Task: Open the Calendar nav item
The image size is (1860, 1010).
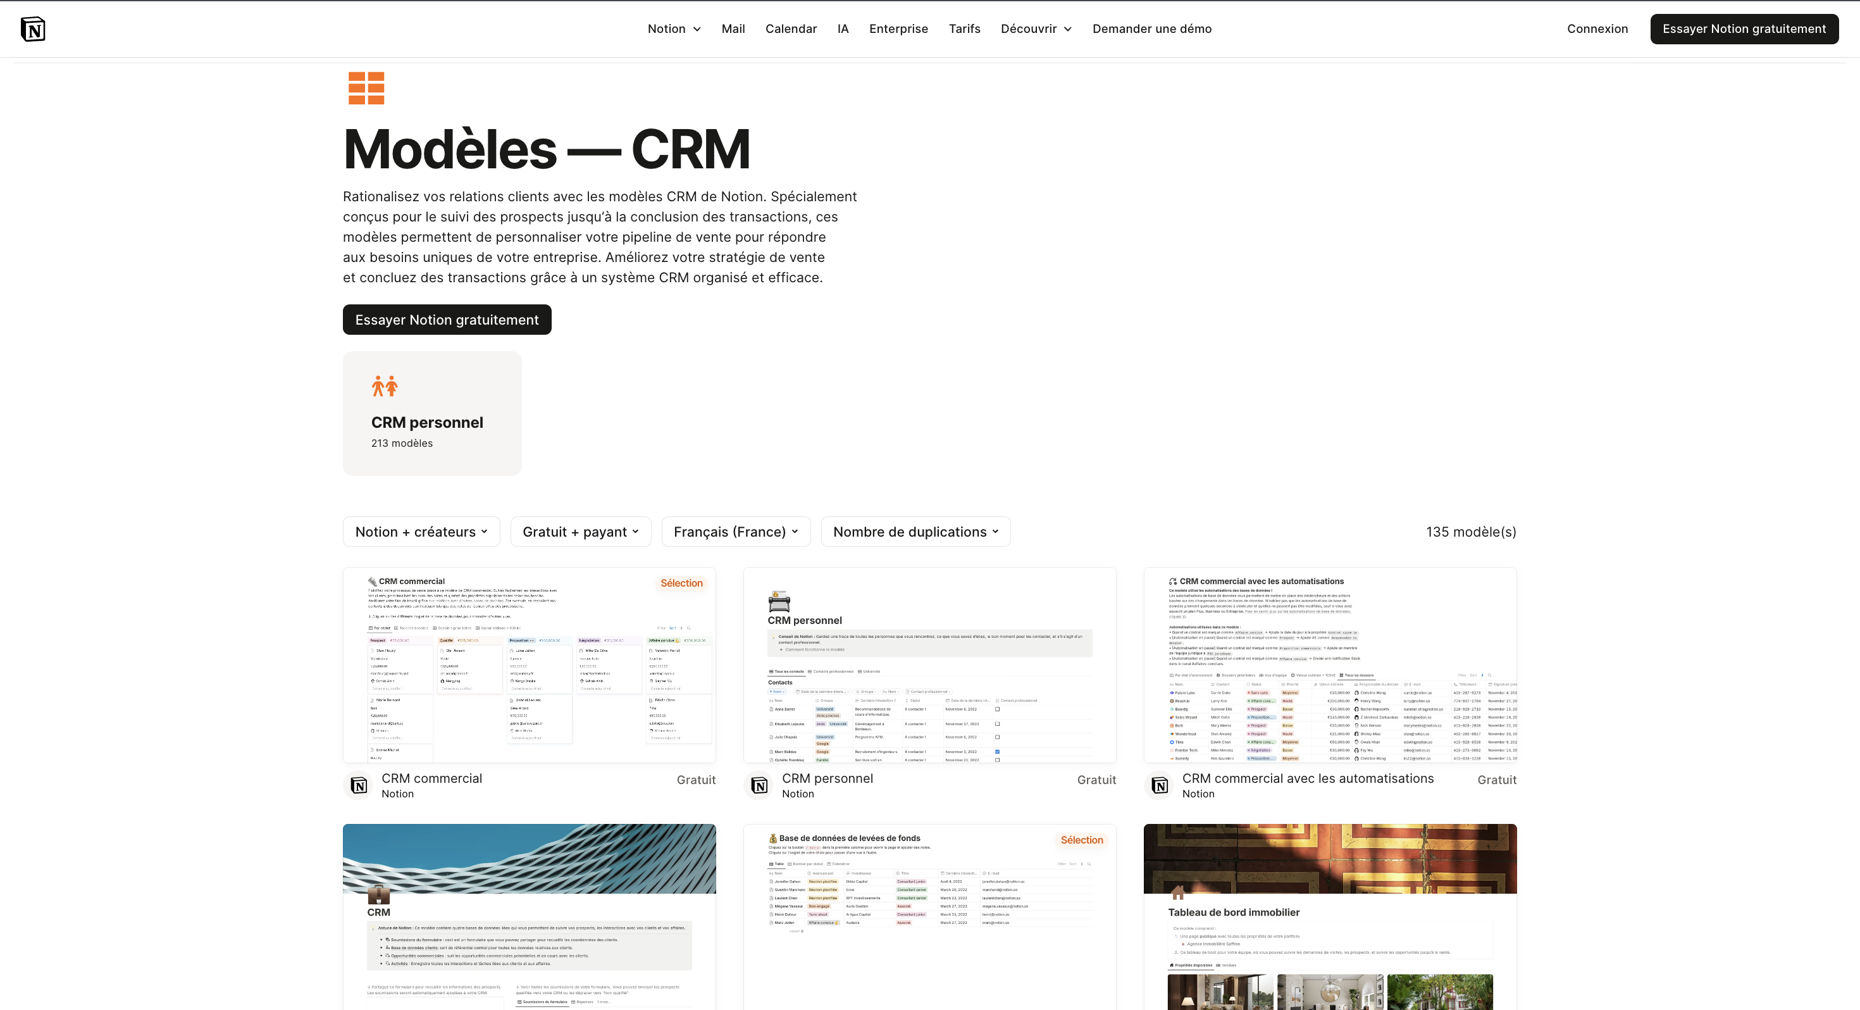Action: click(x=791, y=29)
